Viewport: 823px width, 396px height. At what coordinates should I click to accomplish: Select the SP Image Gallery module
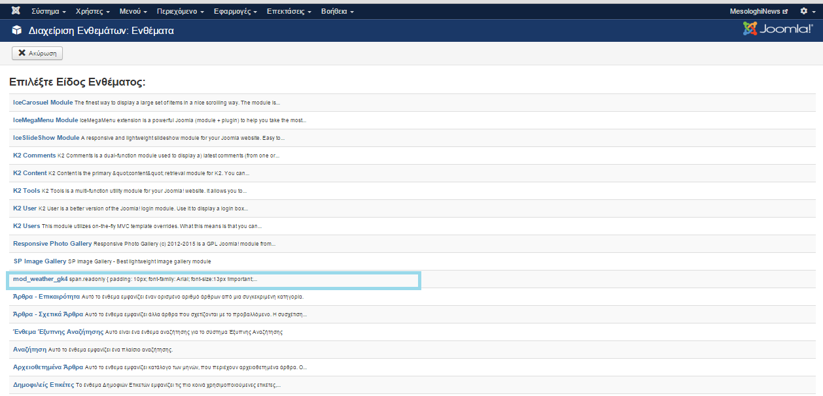[x=40, y=261]
